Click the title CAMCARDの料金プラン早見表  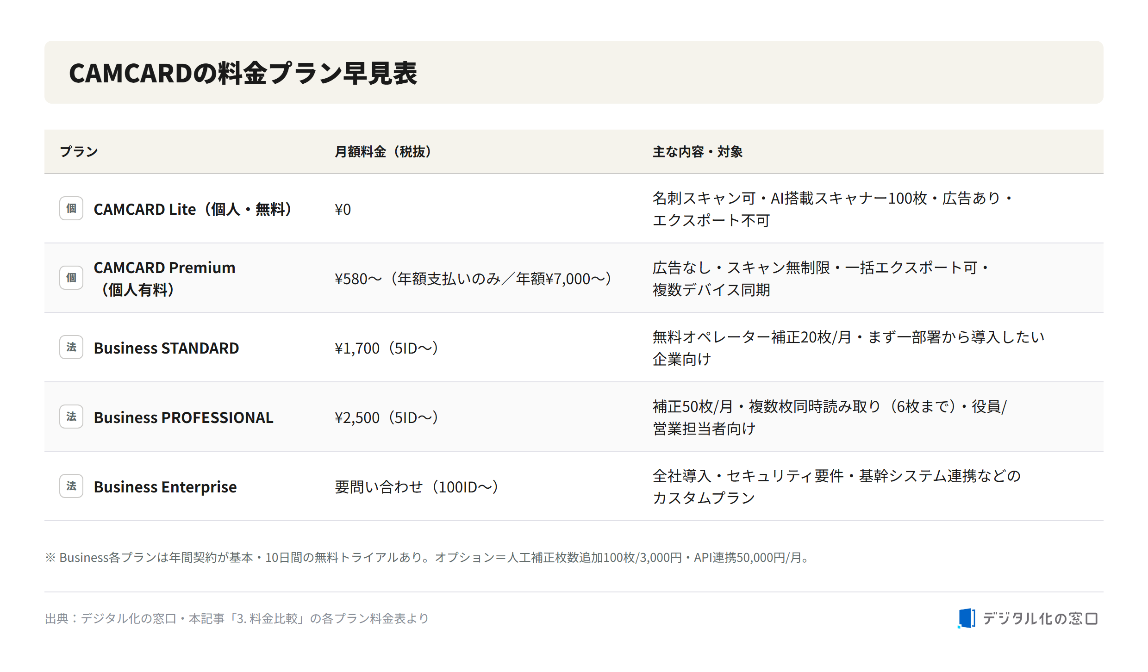click(x=243, y=73)
